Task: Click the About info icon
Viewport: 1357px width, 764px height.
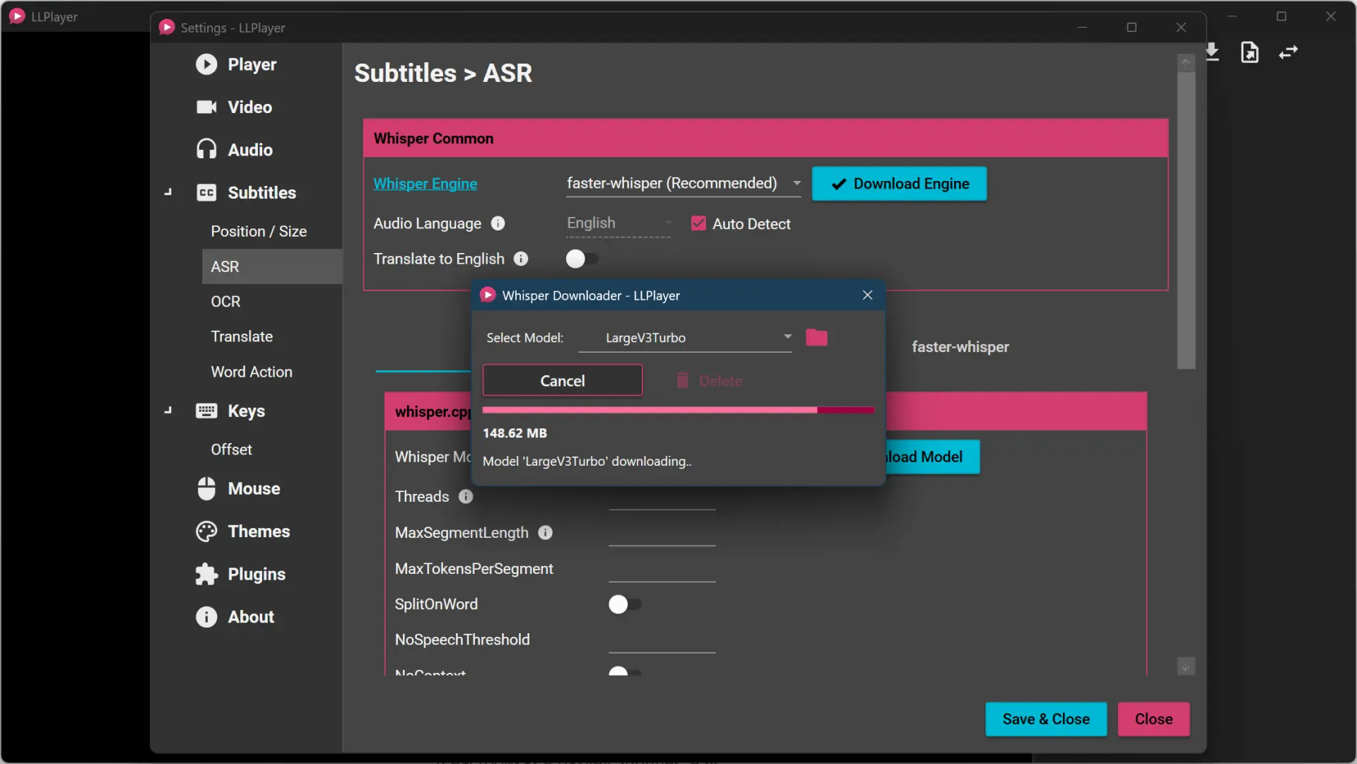Action: pos(206,617)
